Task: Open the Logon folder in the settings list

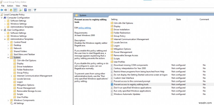Action: click(x=117, y=46)
